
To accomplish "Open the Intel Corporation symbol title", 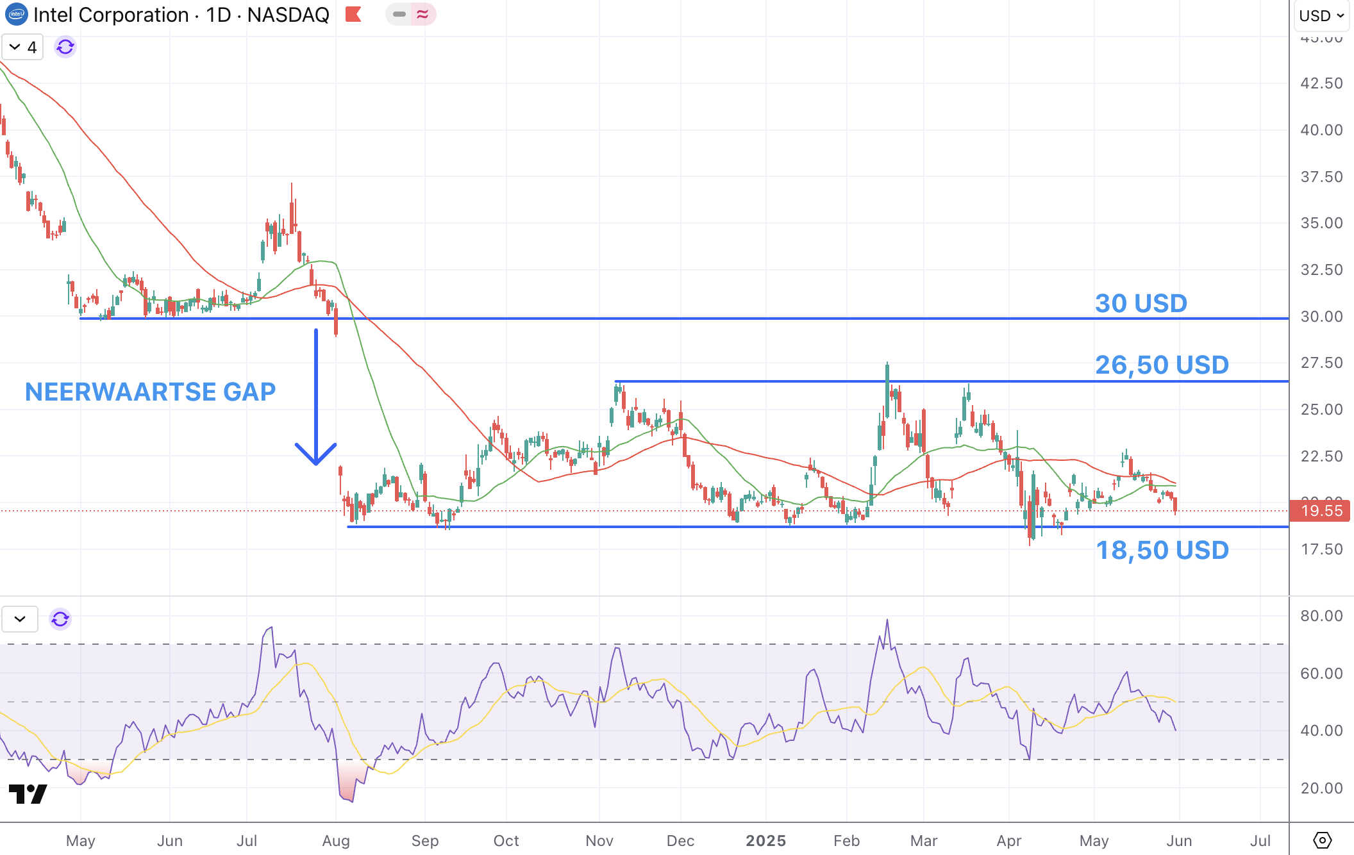I will pyautogui.click(x=181, y=14).
